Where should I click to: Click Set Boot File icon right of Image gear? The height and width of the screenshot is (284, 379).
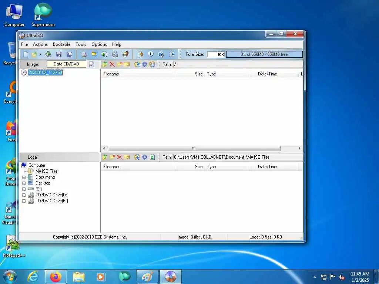(152, 64)
